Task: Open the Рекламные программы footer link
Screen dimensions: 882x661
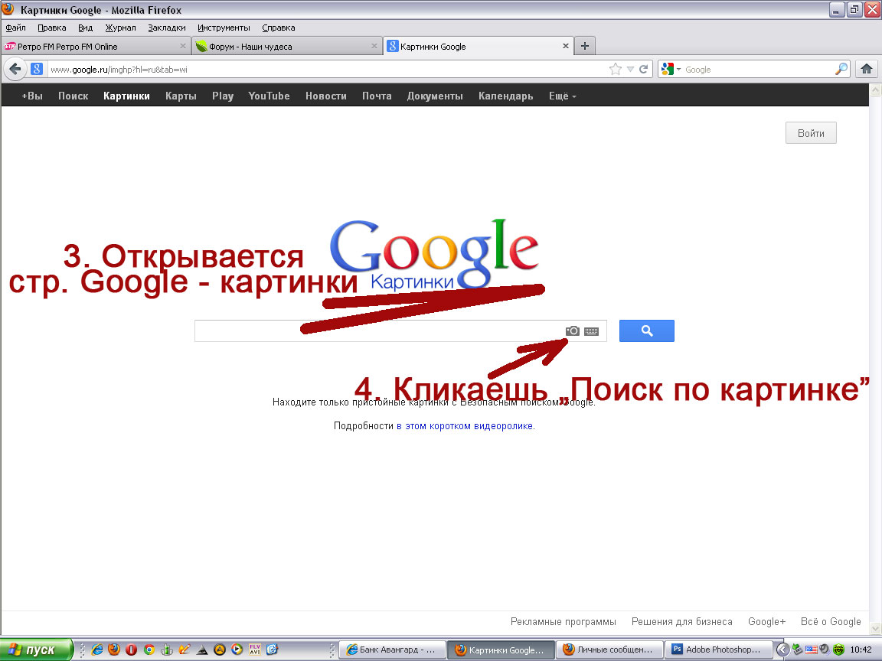Action: 563,622
